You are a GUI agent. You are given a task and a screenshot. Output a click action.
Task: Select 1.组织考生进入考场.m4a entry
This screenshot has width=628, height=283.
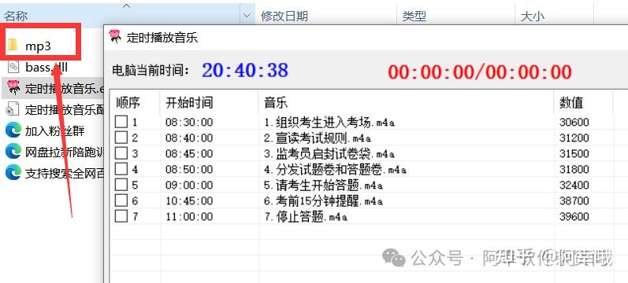click(329, 122)
